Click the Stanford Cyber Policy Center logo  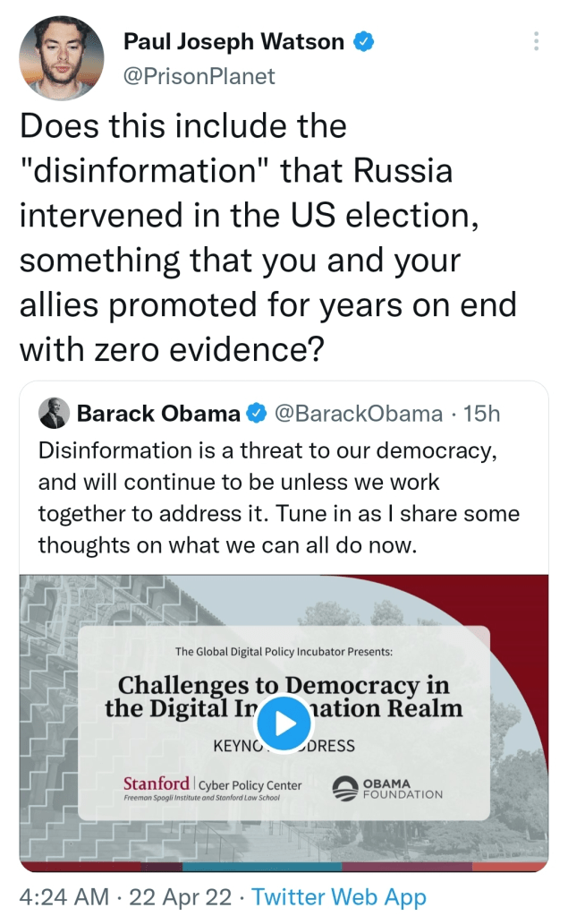[x=212, y=788]
